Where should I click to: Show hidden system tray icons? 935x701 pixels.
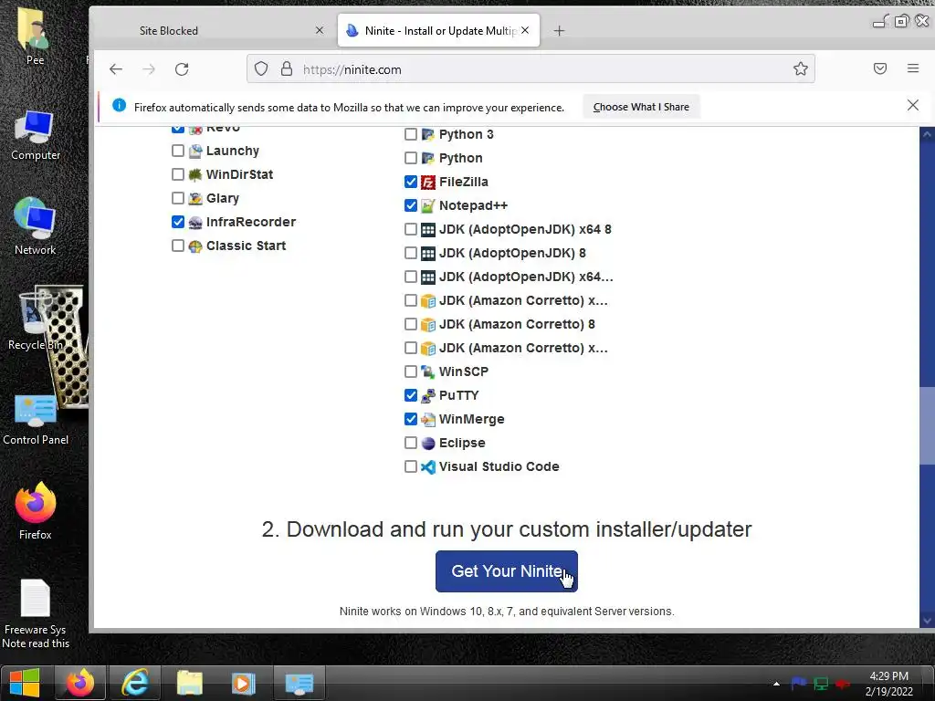pos(776,684)
